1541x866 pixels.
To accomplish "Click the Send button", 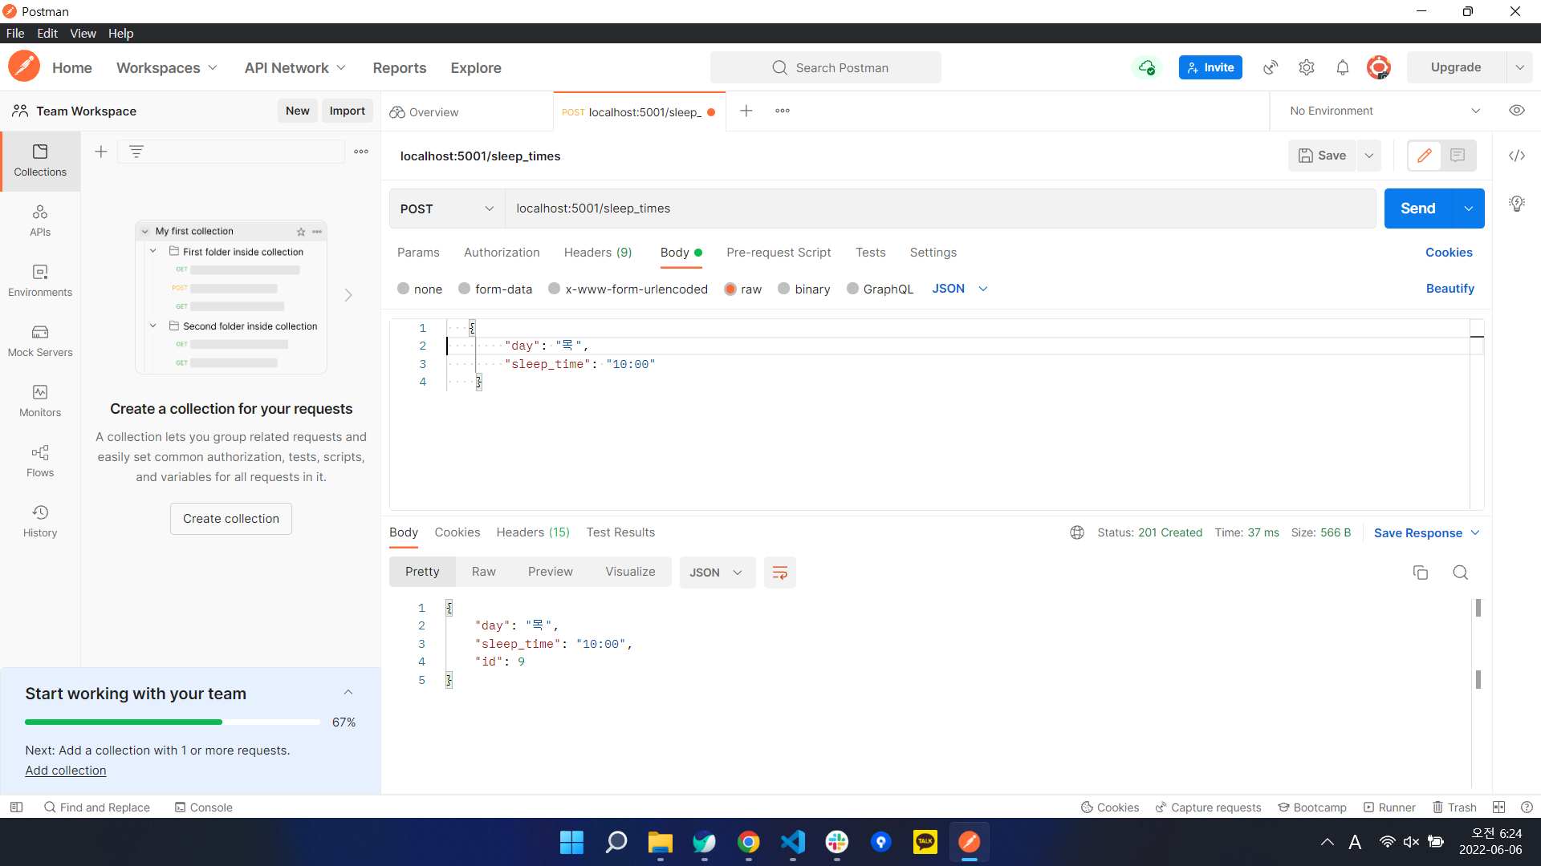I will [x=1418, y=208].
